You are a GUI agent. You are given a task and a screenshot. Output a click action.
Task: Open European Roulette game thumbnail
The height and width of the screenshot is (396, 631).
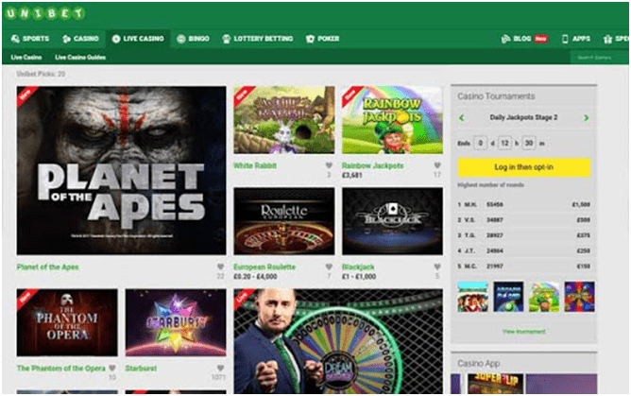click(283, 221)
